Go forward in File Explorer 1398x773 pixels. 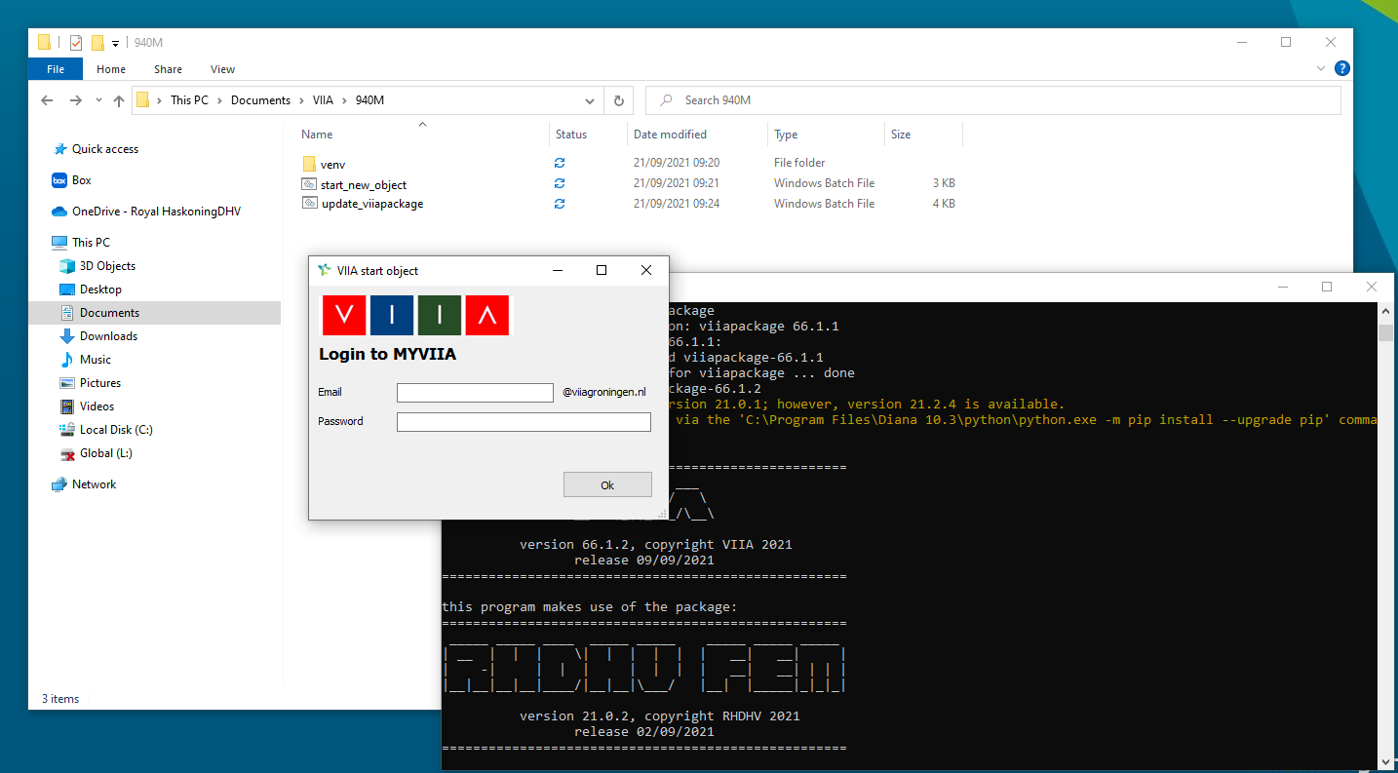76,100
